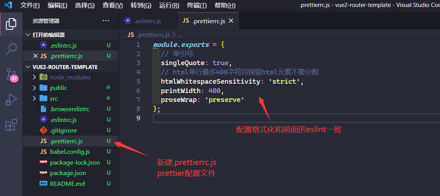Close the .prettierrc.js editor tab
This screenshot has height=196, width=440.
click(231, 21)
